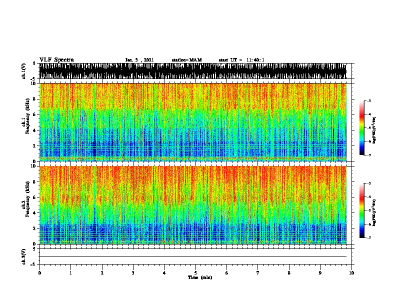Screen dimensions: 396x306
Task: Click time axis tick label "2"
Action: [102, 273]
